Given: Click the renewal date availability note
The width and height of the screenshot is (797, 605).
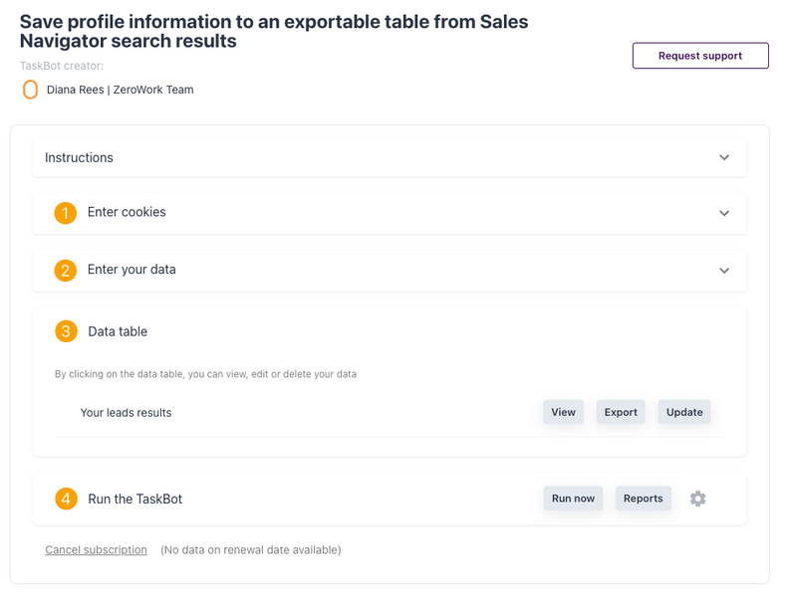Looking at the screenshot, I should pyautogui.click(x=249, y=549).
